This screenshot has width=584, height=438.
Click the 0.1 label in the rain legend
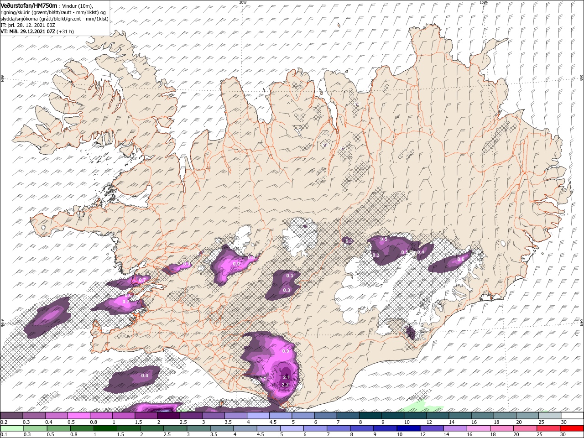(3, 434)
